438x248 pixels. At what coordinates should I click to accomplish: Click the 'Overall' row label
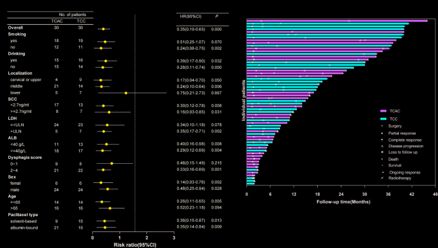[x=15, y=27]
